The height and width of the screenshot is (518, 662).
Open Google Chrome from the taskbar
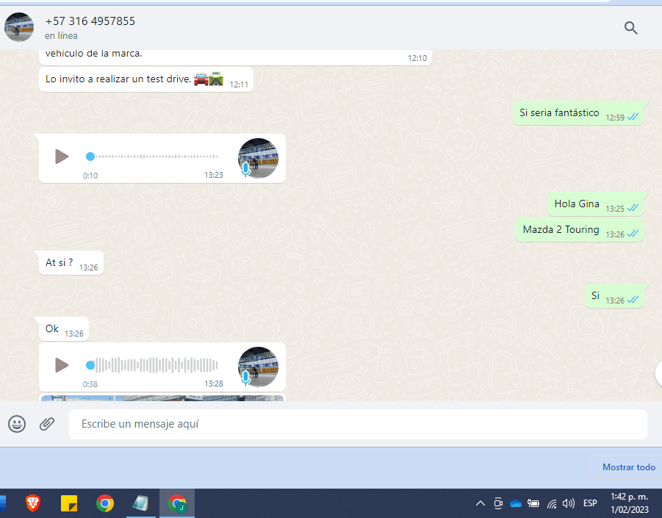(x=105, y=503)
